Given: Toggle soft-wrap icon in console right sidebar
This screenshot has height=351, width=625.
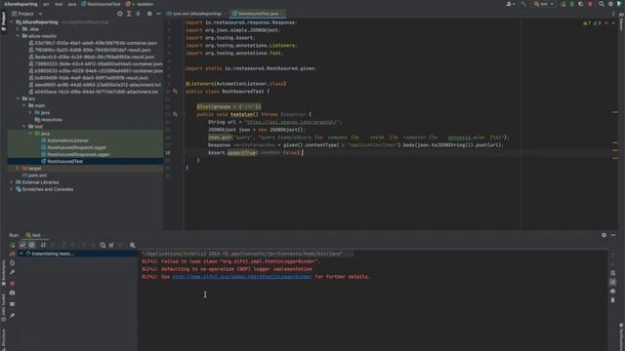Looking at the screenshot, I should coord(612,273).
